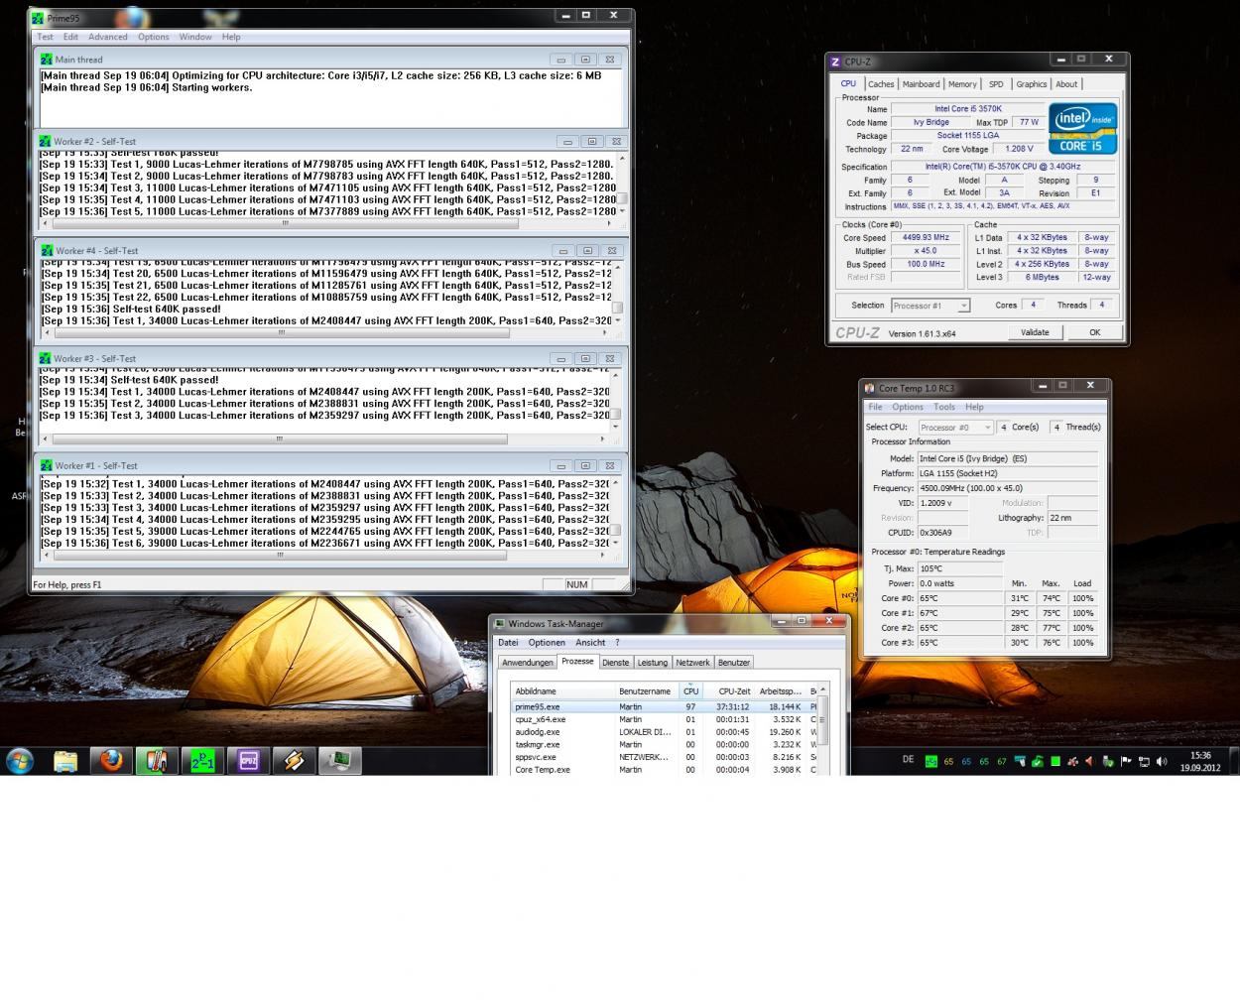Open Core Temp Select CPU Processor #0 dropdown
The height and width of the screenshot is (1000, 1240).
coord(955,428)
